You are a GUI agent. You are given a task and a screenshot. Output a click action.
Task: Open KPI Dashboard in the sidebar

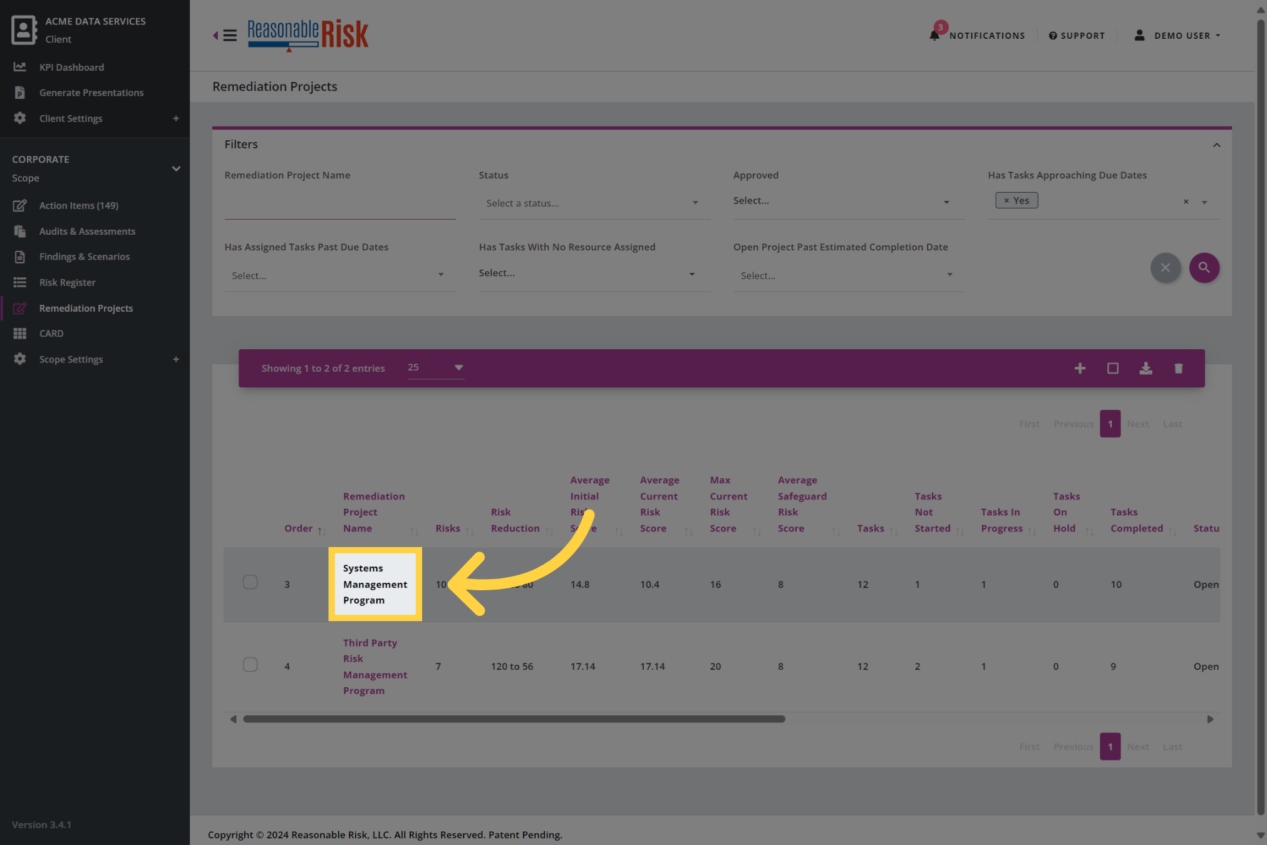click(71, 67)
